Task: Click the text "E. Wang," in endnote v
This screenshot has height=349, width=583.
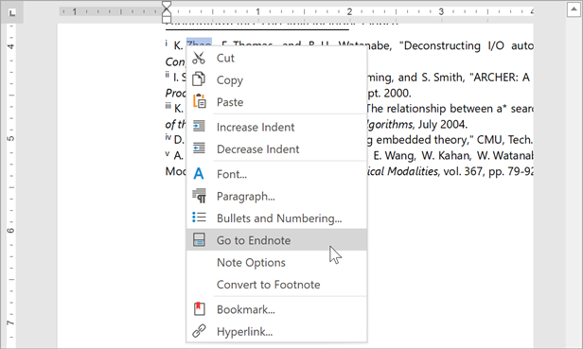Action: [x=395, y=155]
